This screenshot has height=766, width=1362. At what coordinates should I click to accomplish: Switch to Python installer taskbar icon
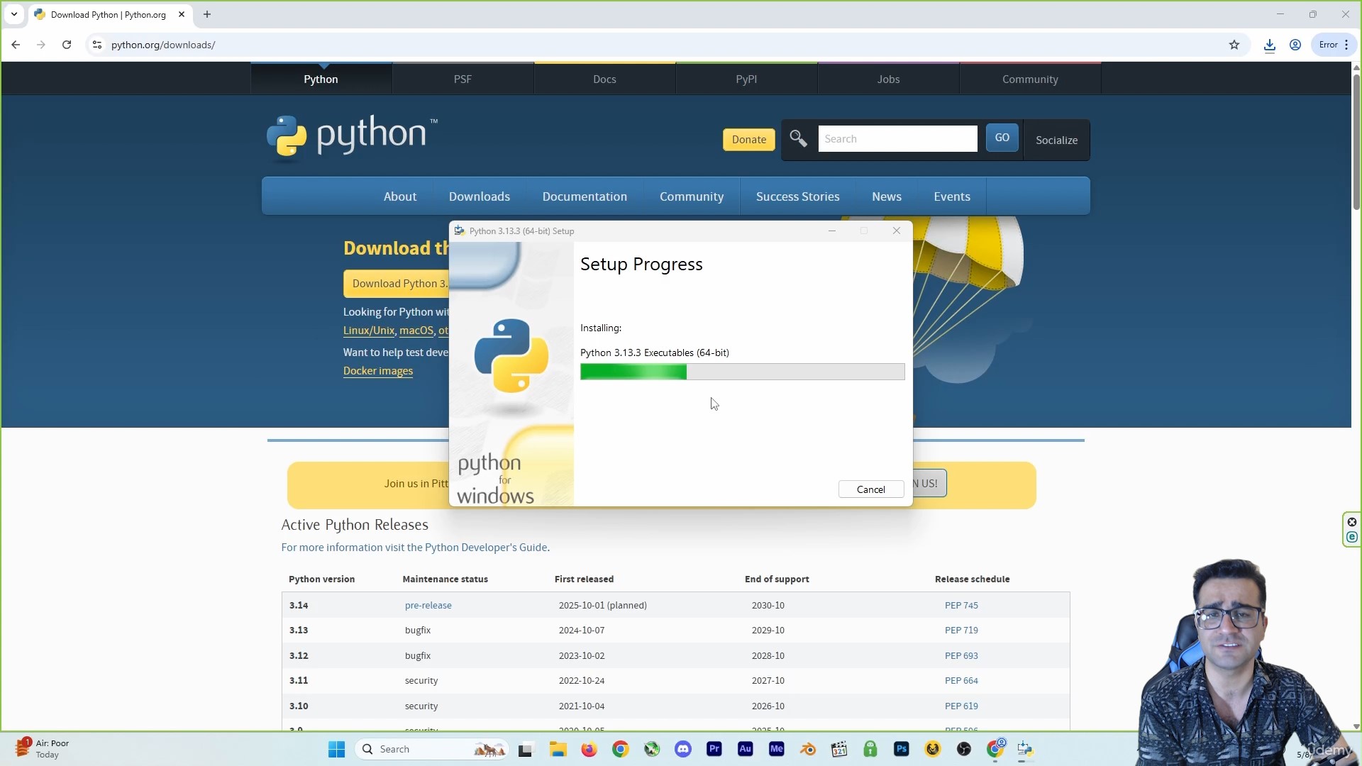(x=1025, y=749)
